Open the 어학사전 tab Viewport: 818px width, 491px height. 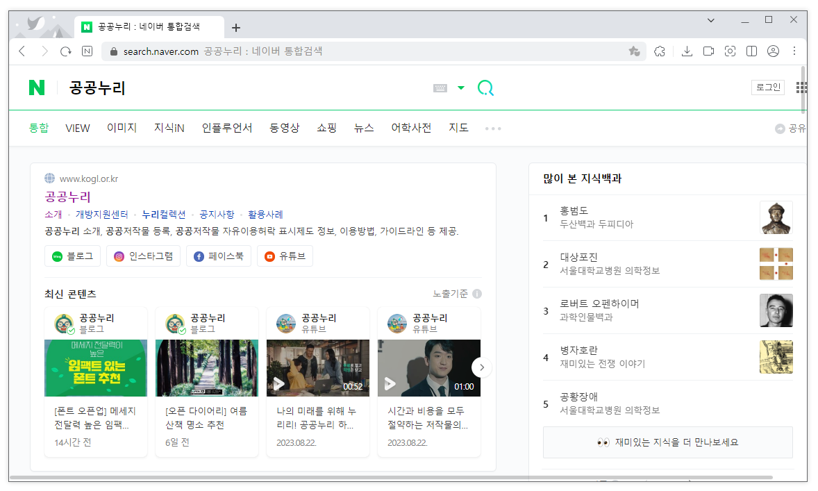click(x=411, y=128)
